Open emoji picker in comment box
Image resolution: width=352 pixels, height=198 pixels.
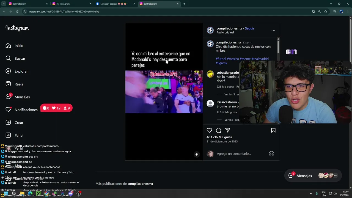point(271,154)
